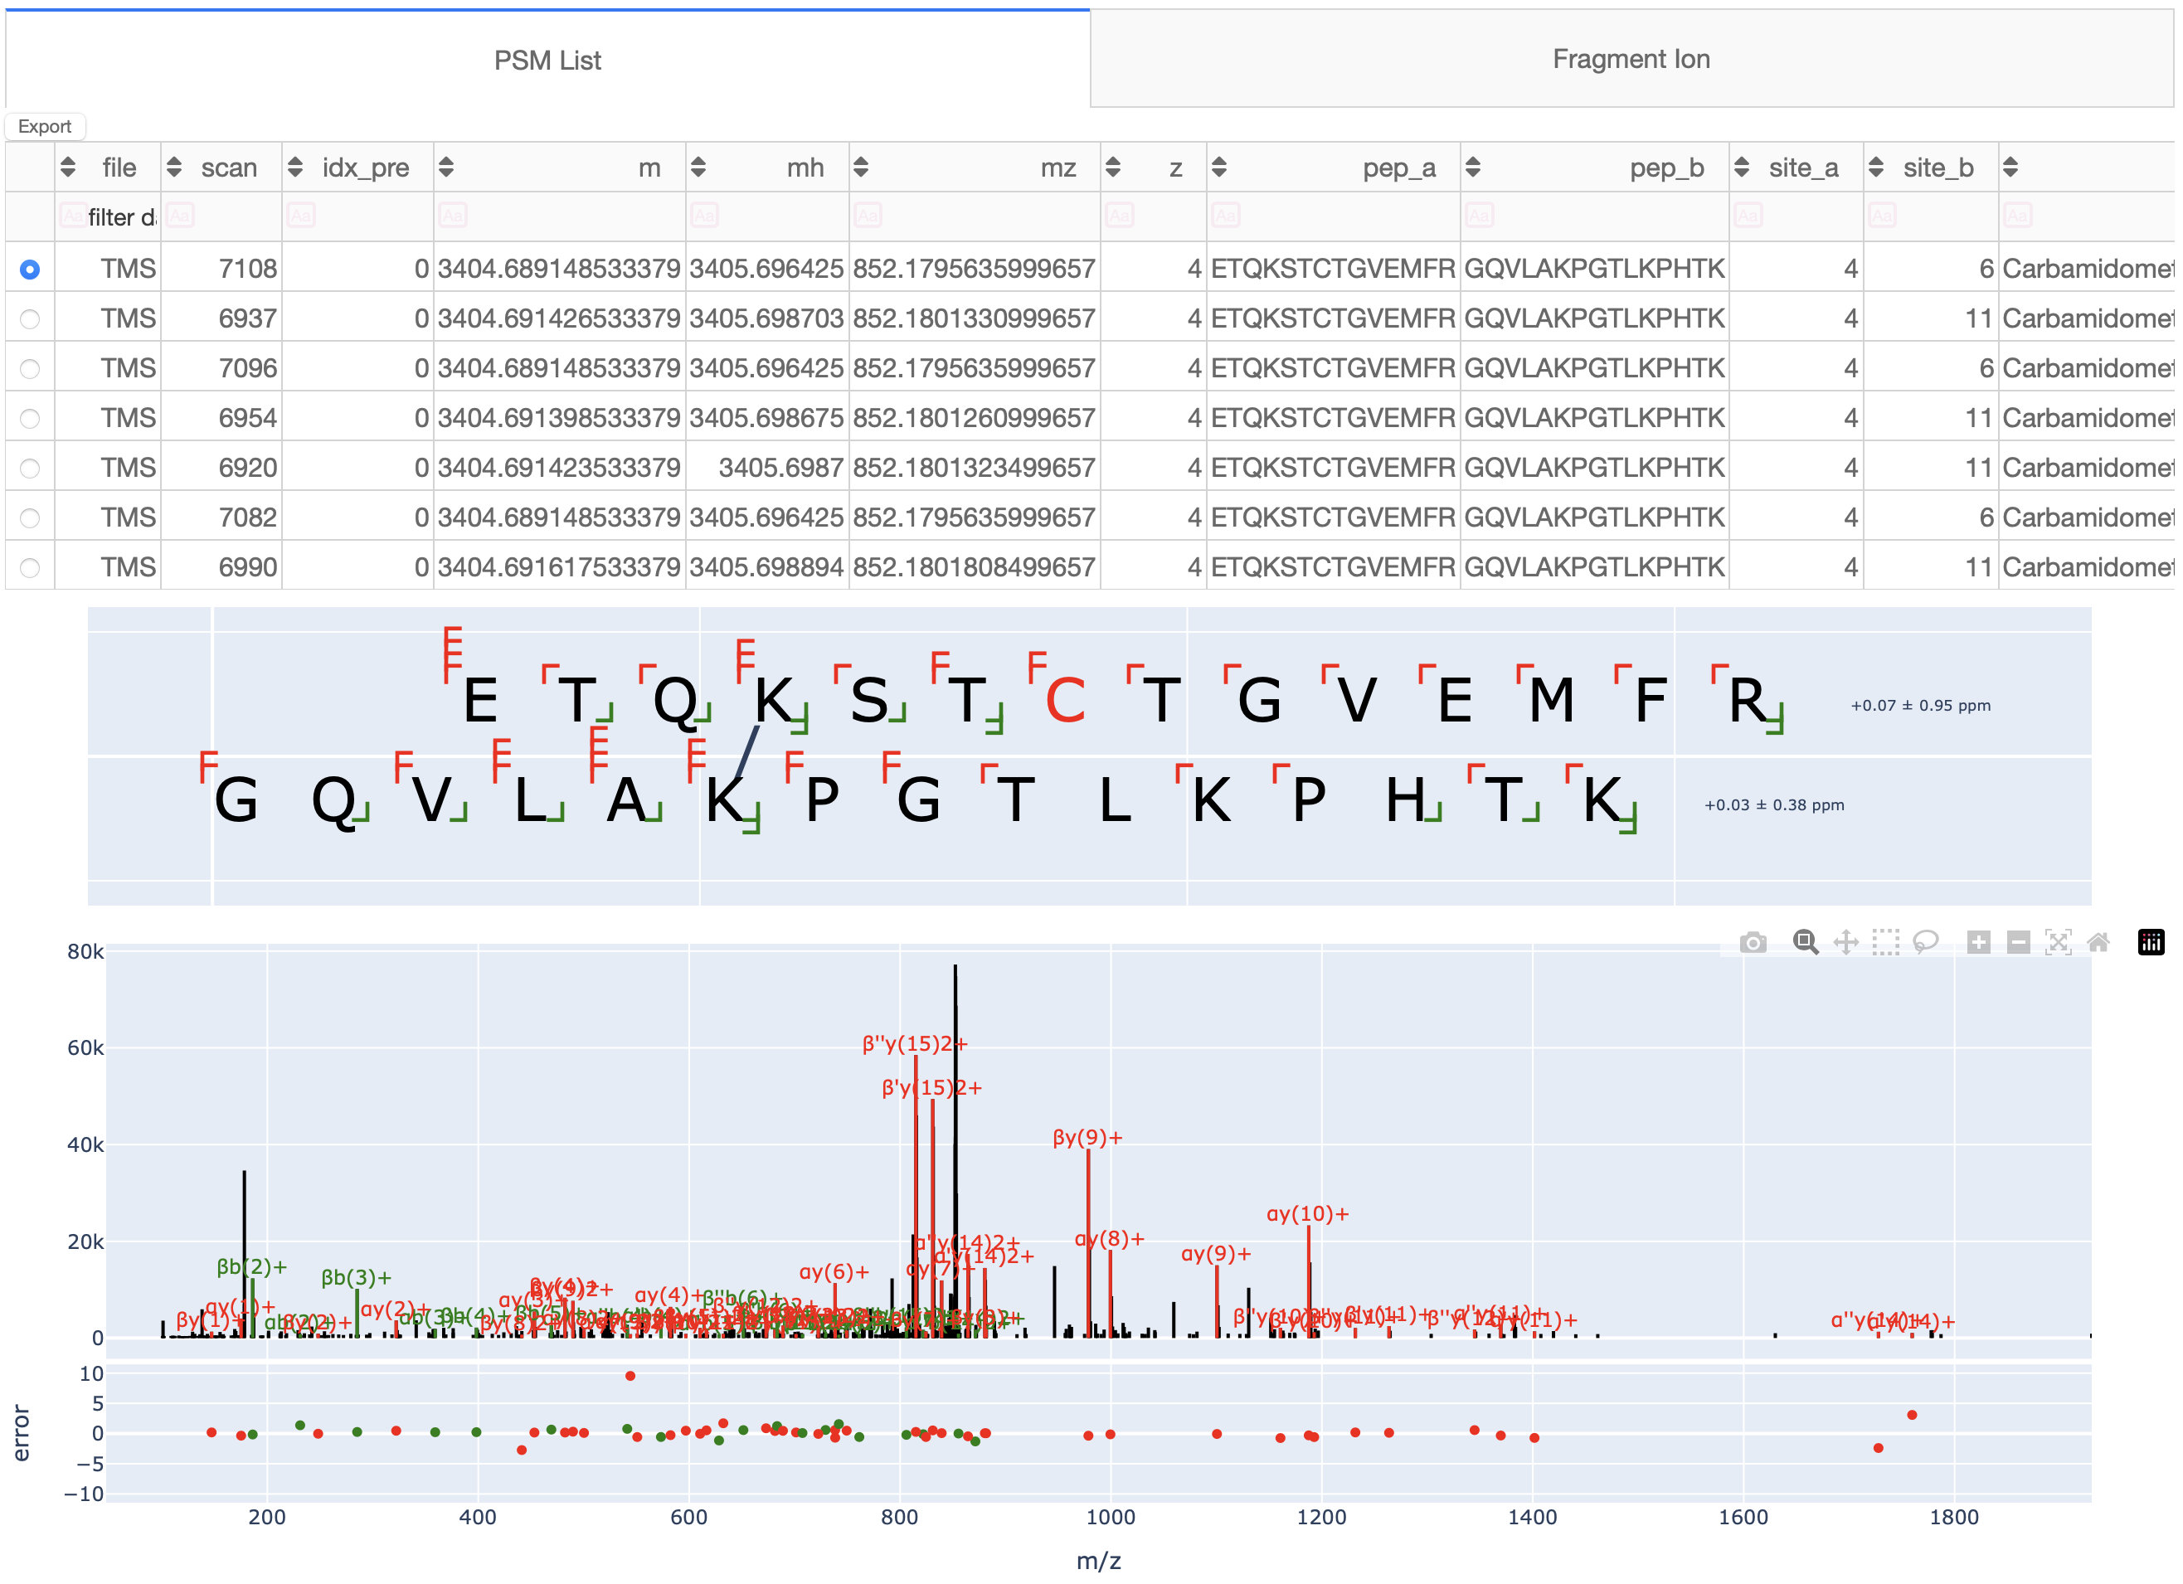2183x1584 pixels.
Task: Choose the Lasso Select tool
Action: (1925, 942)
